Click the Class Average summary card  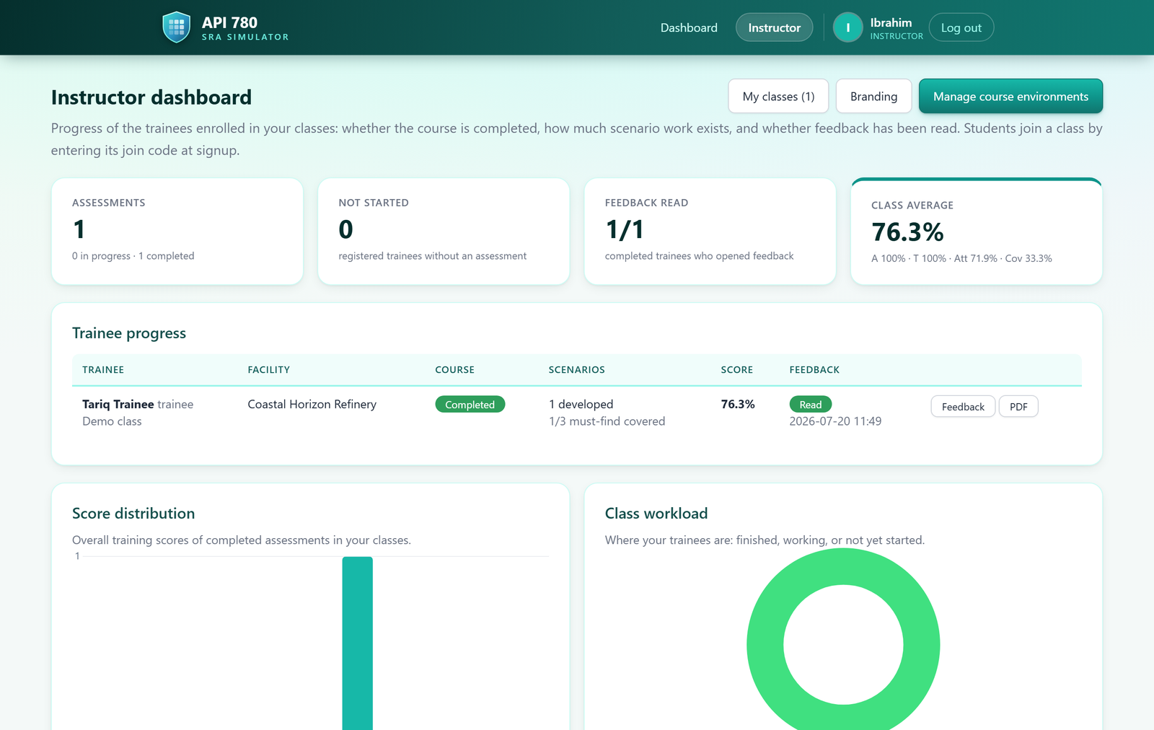977,232
